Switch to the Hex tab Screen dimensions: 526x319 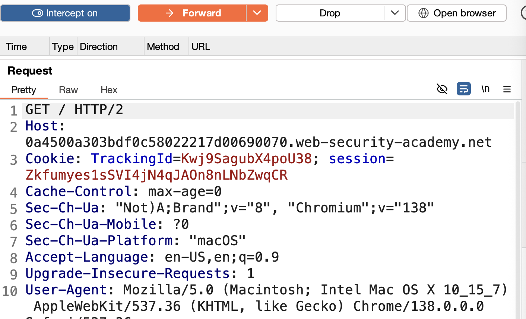click(109, 90)
